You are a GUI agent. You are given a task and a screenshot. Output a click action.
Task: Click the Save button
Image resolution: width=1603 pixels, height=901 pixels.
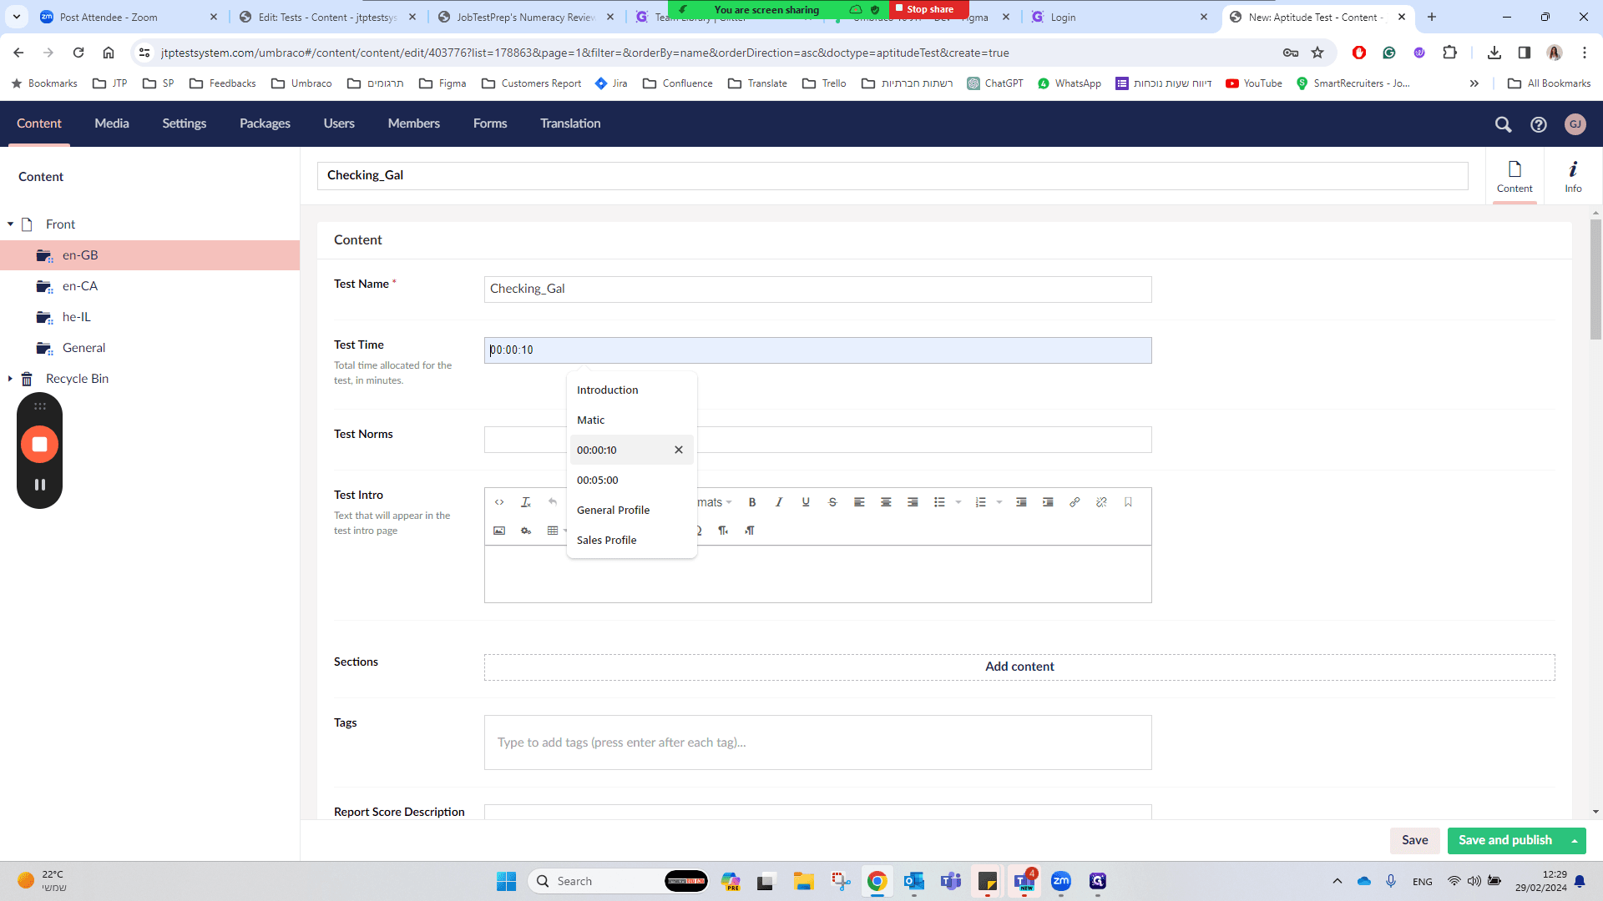click(x=1414, y=841)
